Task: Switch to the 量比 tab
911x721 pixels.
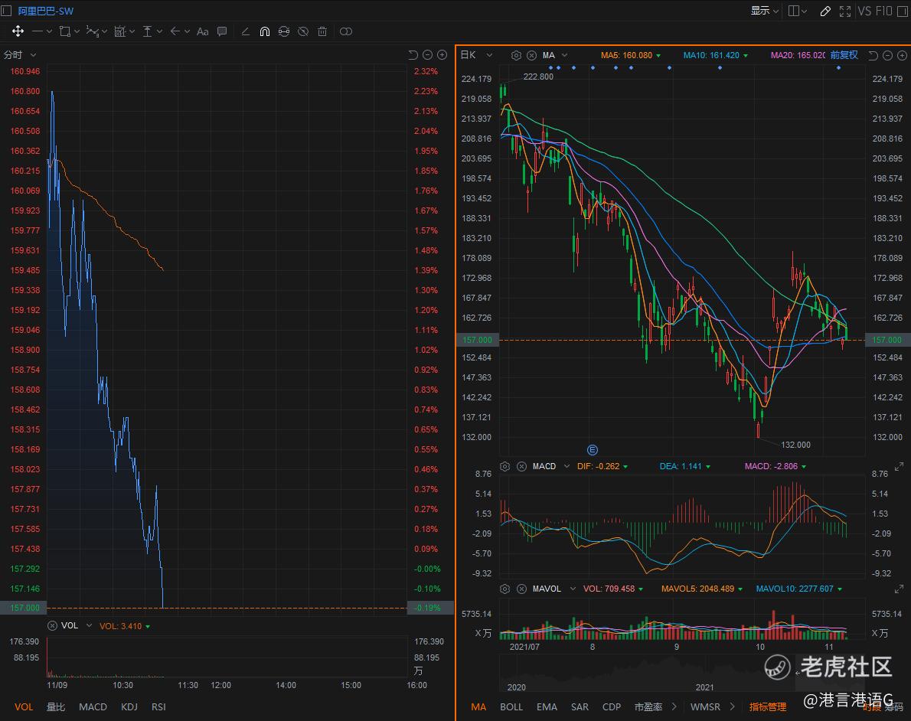Action: tap(56, 707)
